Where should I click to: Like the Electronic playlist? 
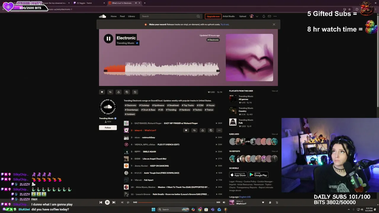tap(102, 92)
